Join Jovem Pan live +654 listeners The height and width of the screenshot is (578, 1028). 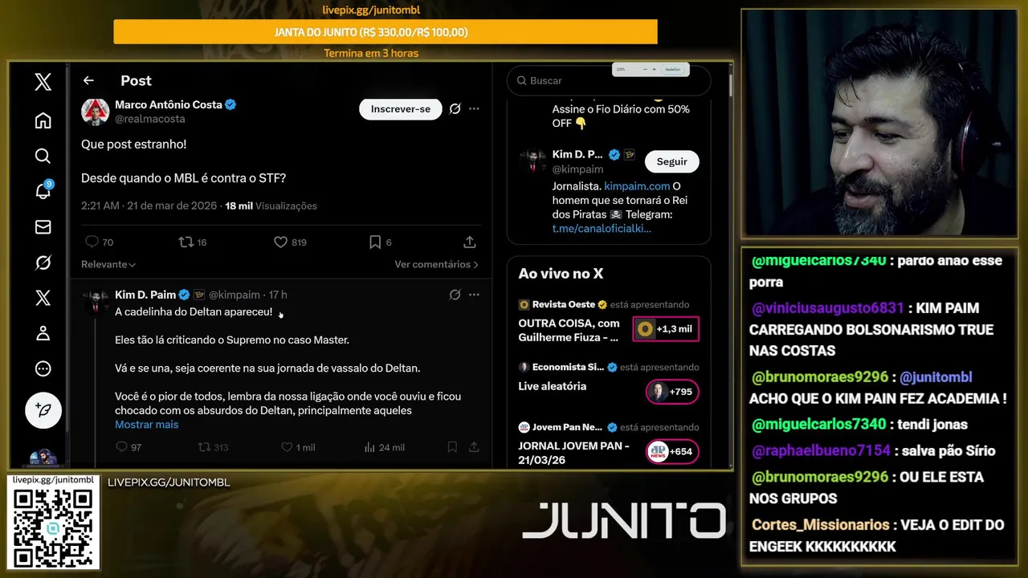[x=672, y=452]
